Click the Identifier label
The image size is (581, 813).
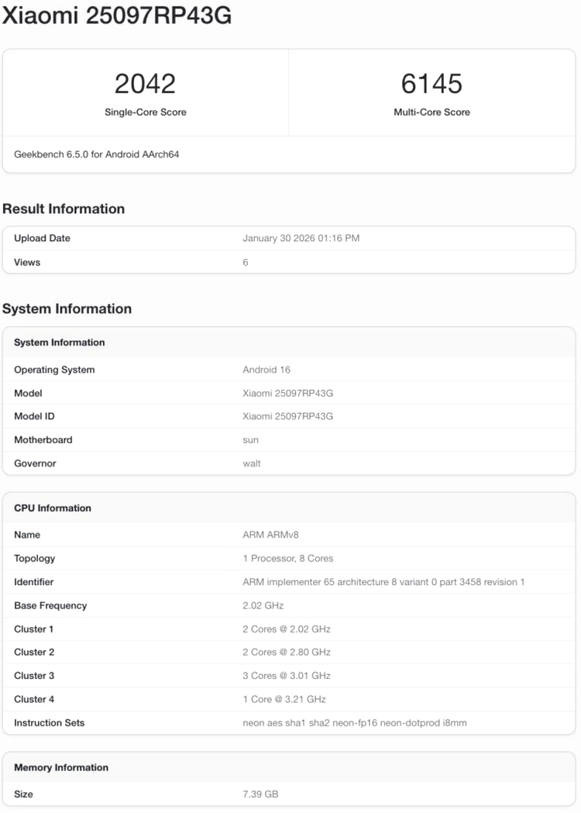point(33,582)
